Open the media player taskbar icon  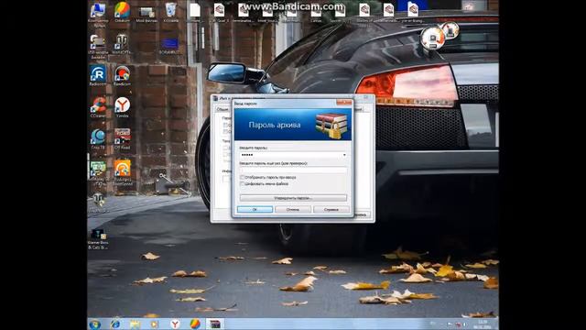(155, 324)
